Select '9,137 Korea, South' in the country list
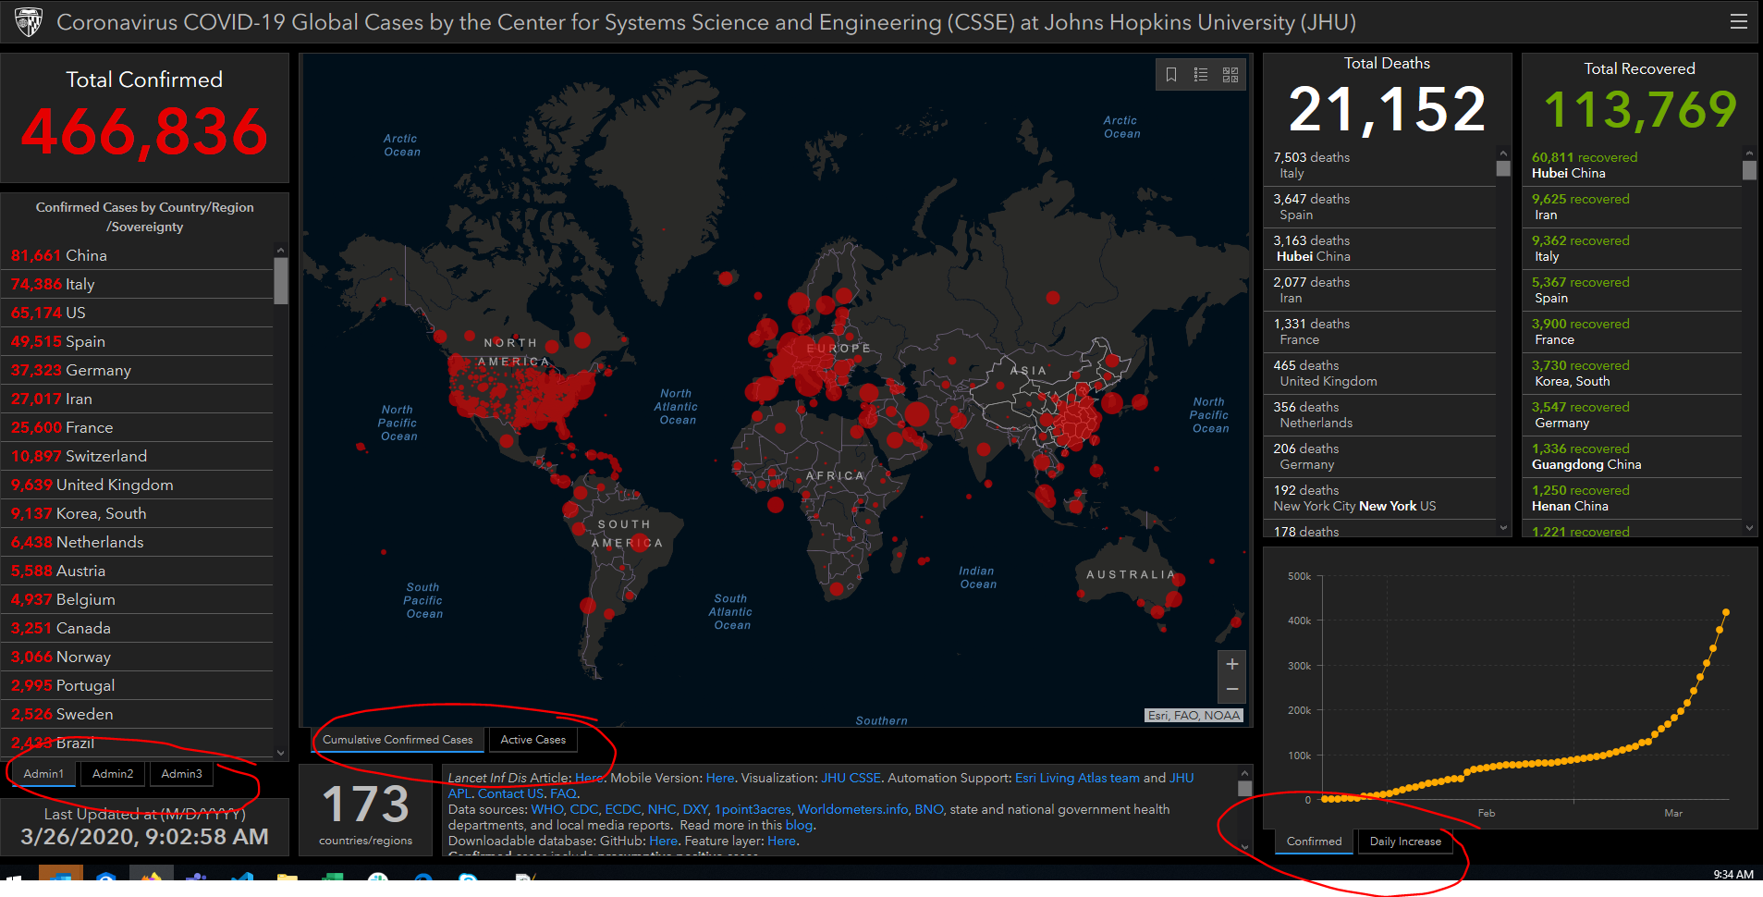 138,513
